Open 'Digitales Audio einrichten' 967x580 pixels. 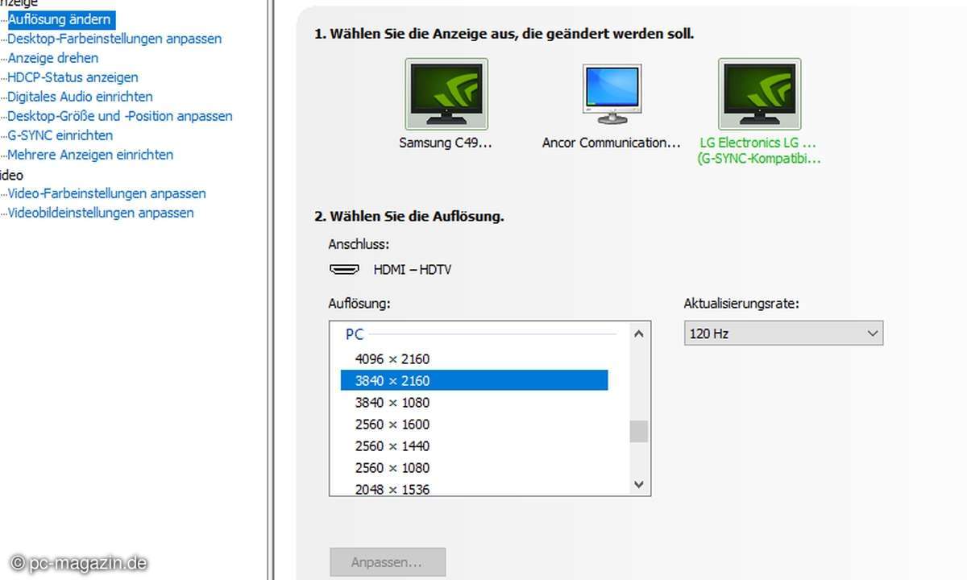click(80, 97)
